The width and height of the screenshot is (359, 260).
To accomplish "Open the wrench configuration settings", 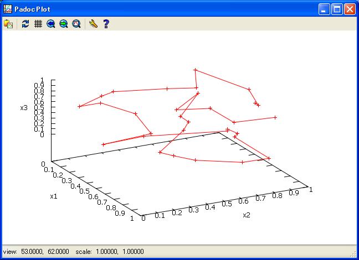I will [93, 24].
